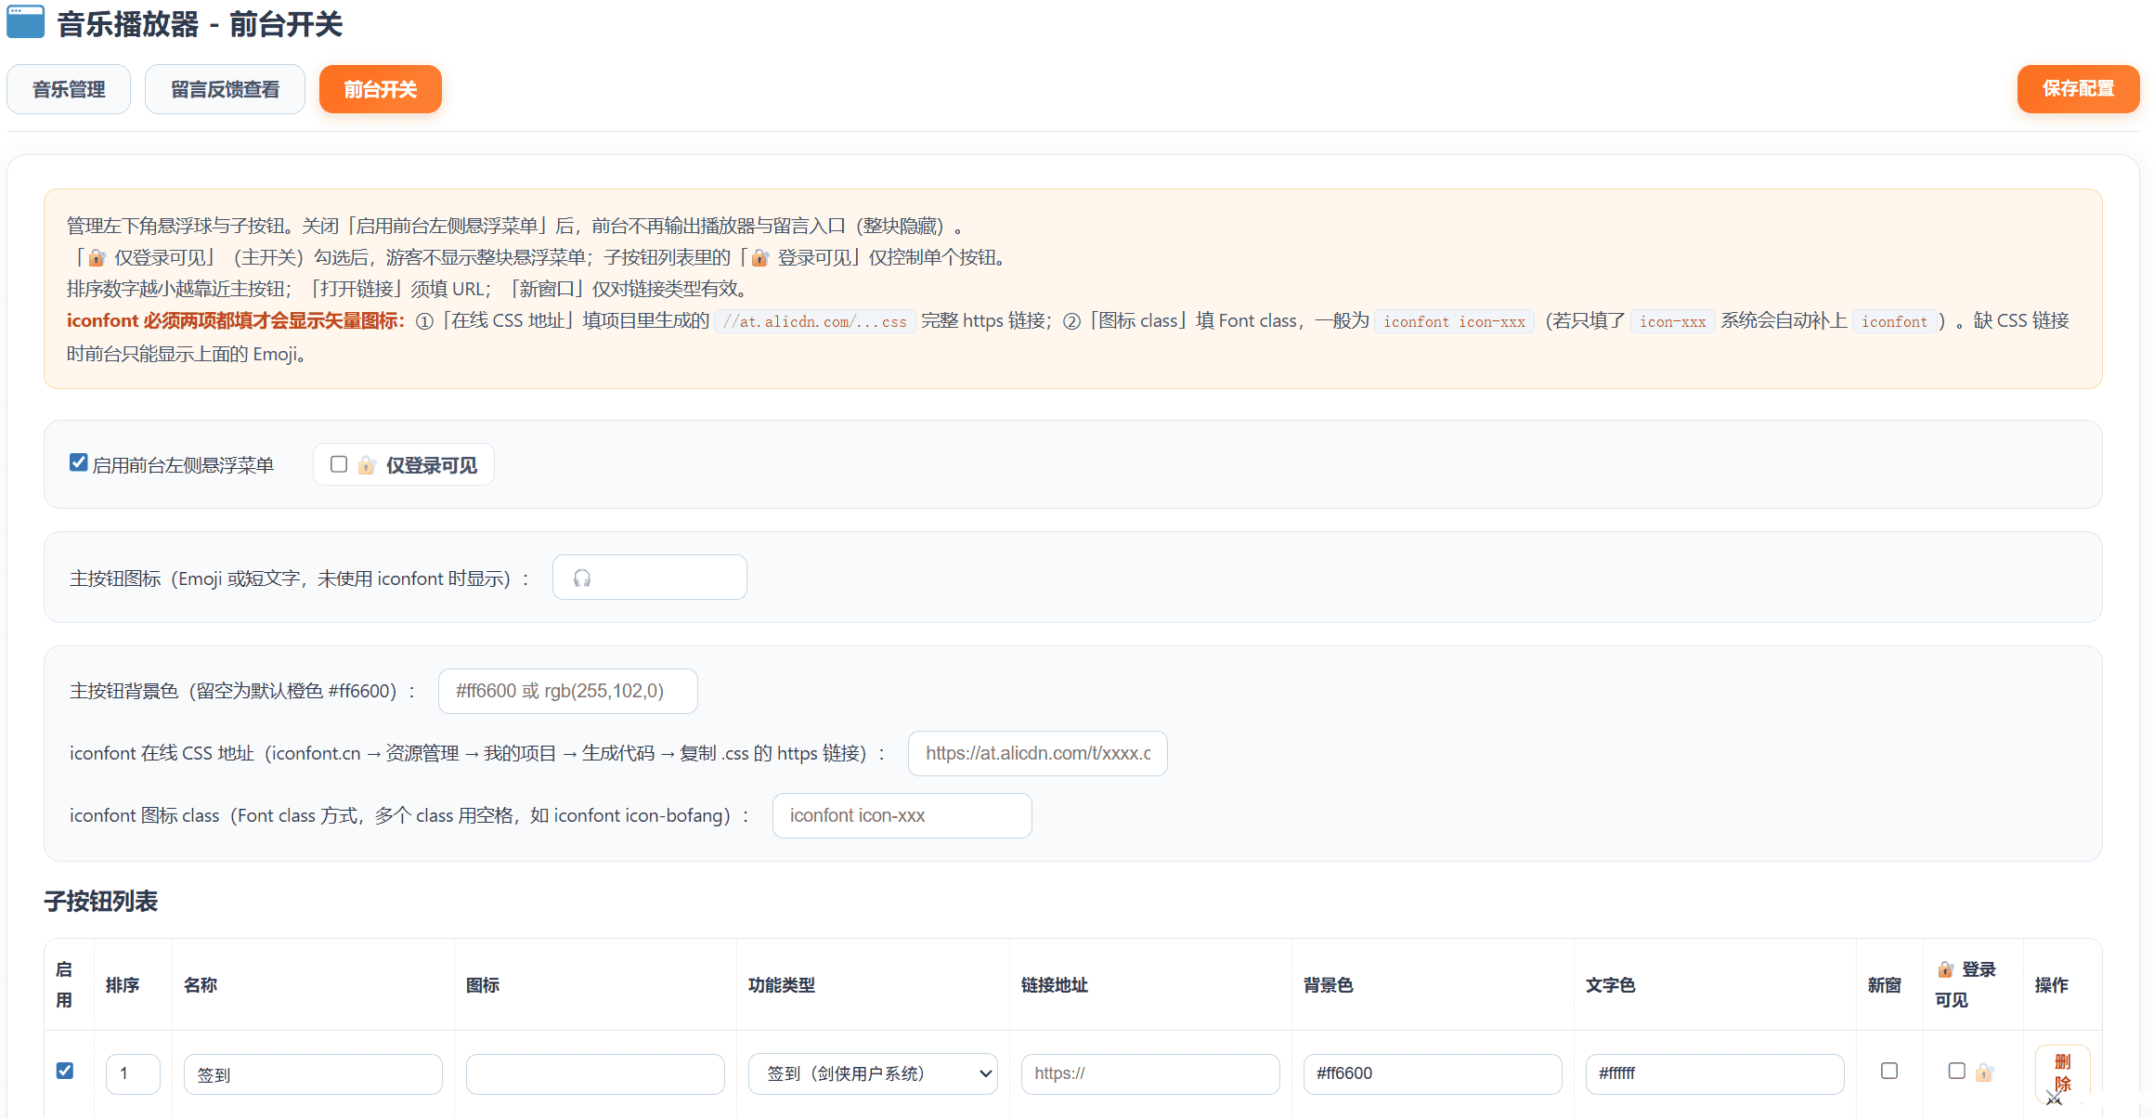
Task: Click lock icon beside 仅登录可见 main switch
Action: click(367, 465)
